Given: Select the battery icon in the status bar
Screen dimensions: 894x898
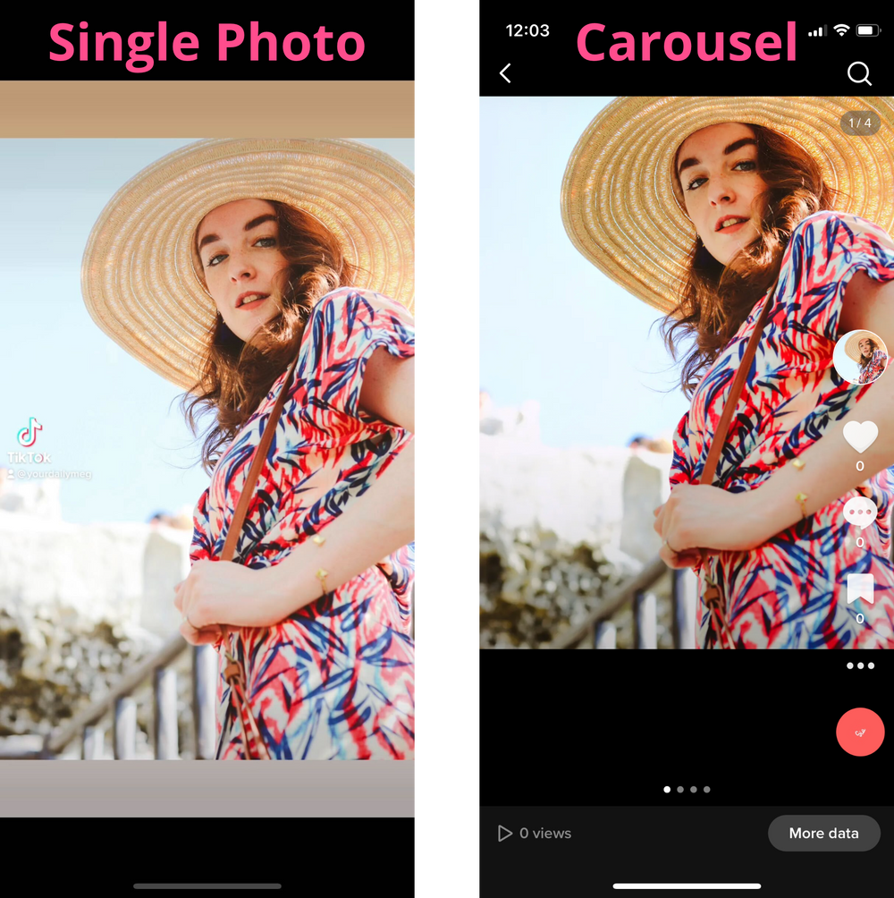Looking at the screenshot, I should point(869,30).
